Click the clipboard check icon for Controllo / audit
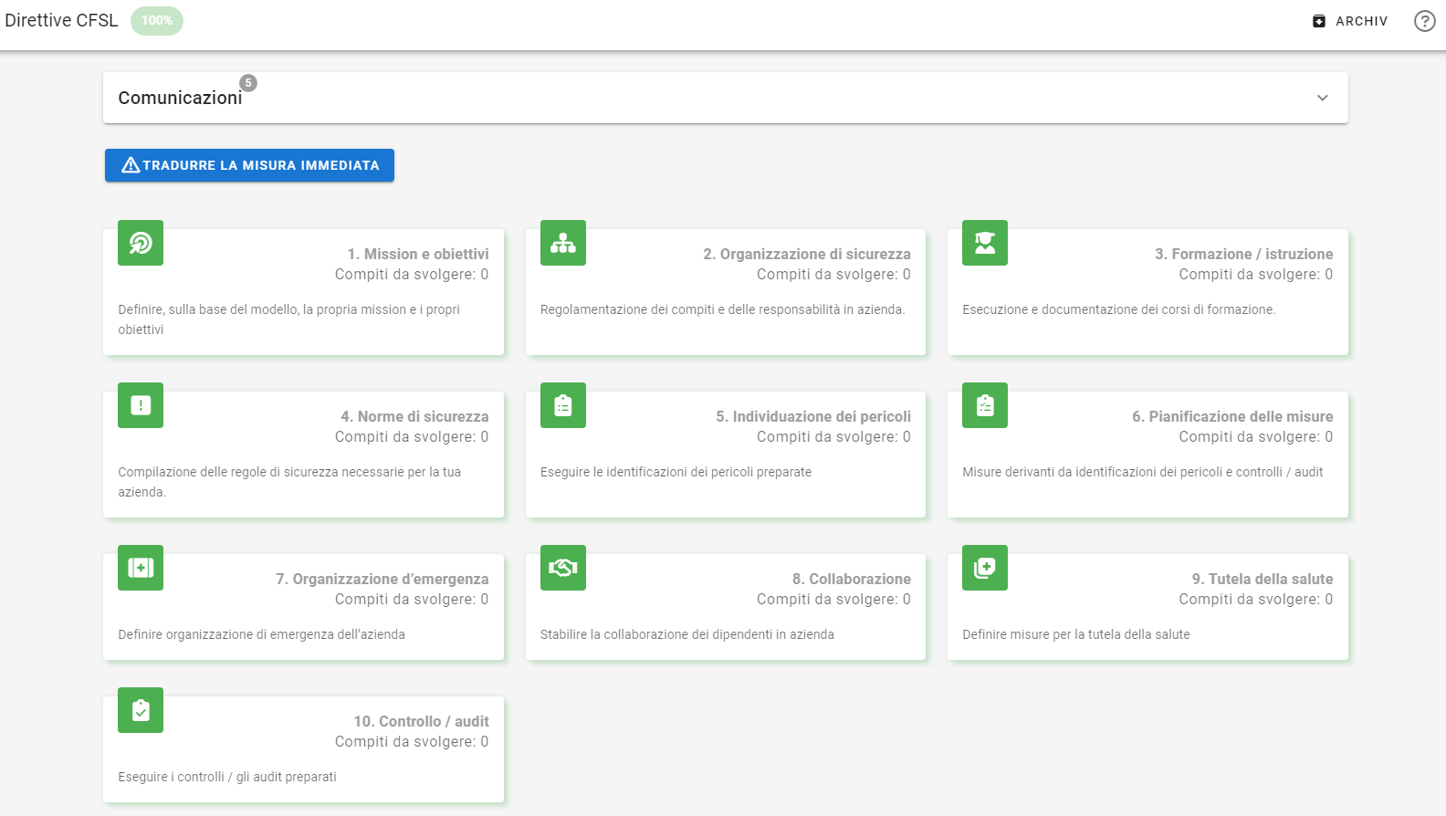 141,710
